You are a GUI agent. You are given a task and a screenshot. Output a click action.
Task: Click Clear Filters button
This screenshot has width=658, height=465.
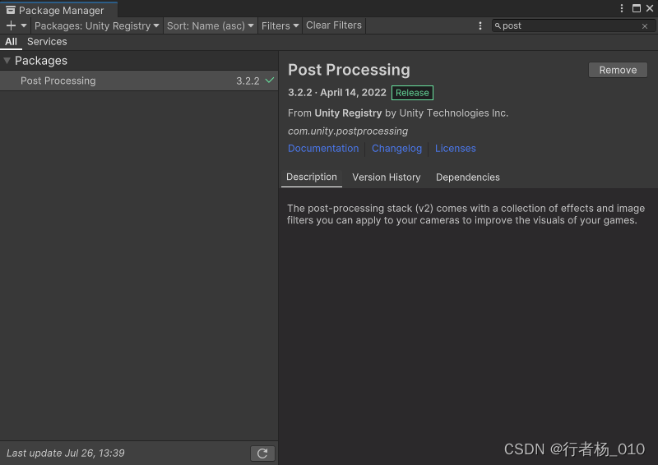tap(334, 25)
